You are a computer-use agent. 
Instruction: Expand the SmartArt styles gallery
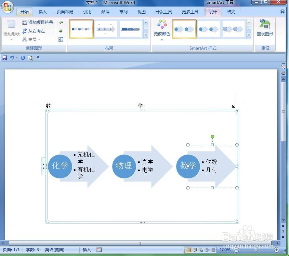click(249, 36)
